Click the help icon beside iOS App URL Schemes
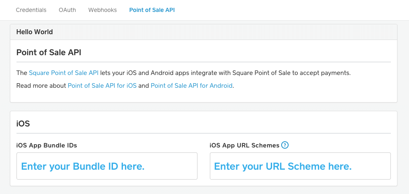The height and width of the screenshot is (194, 409). 285,145
